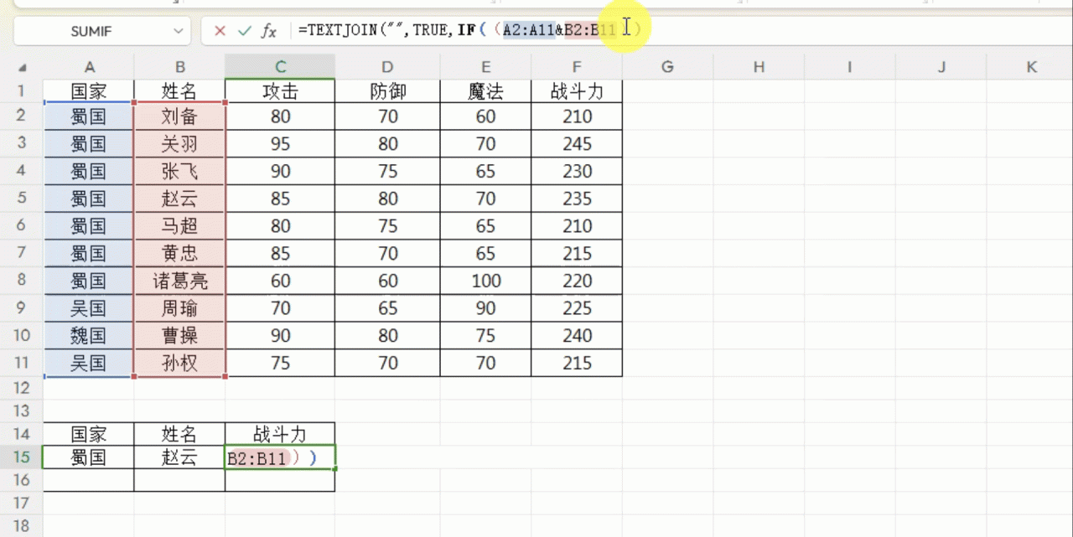Select column A header

(x=89, y=67)
